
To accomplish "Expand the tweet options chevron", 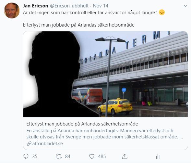I will pos(185,6).
